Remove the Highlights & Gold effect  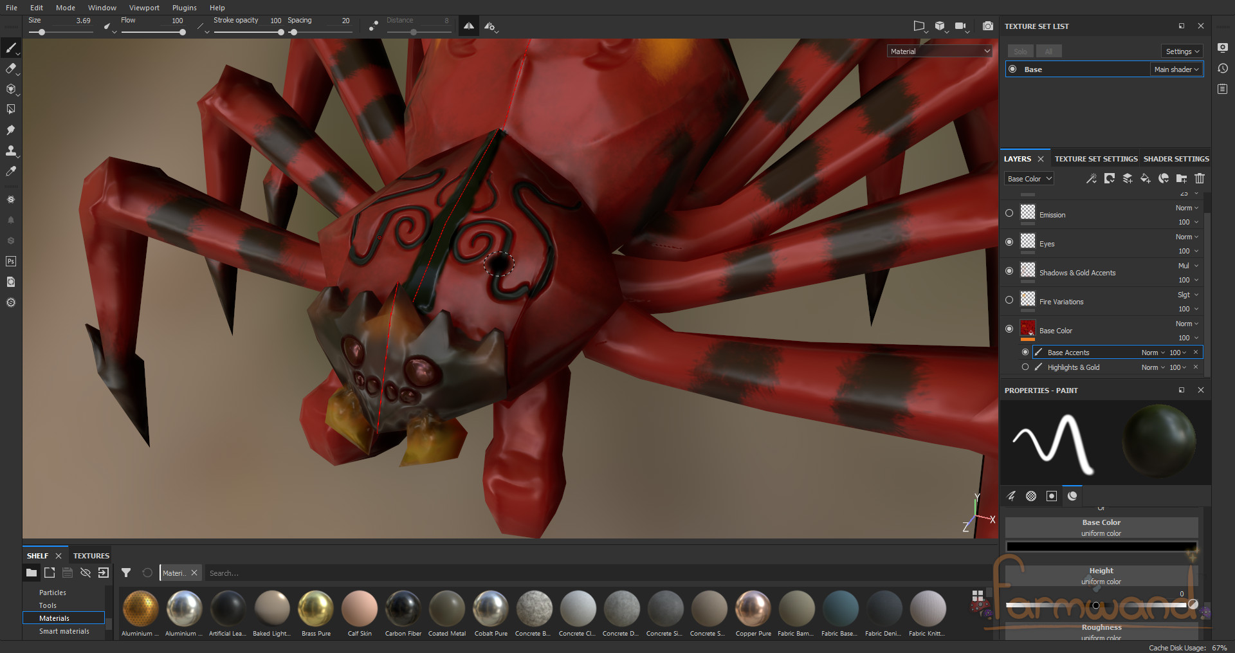tap(1196, 367)
